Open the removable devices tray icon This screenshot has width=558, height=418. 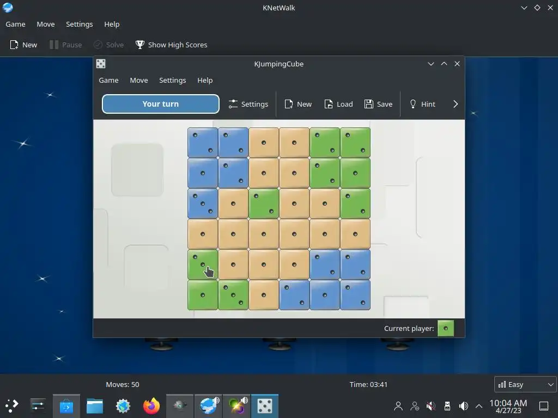(447, 406)
